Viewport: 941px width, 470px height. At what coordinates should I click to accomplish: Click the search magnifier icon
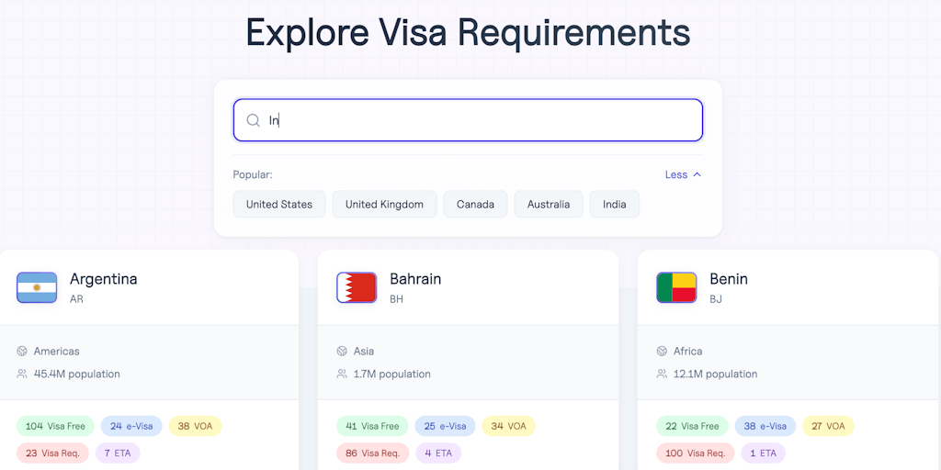click(x=254, y=120)
